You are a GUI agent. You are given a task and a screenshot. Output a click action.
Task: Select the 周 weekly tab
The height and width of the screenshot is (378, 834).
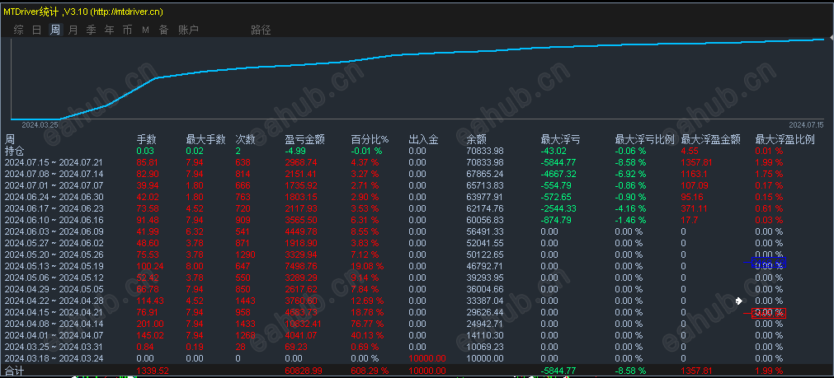[x=55, y=30]
